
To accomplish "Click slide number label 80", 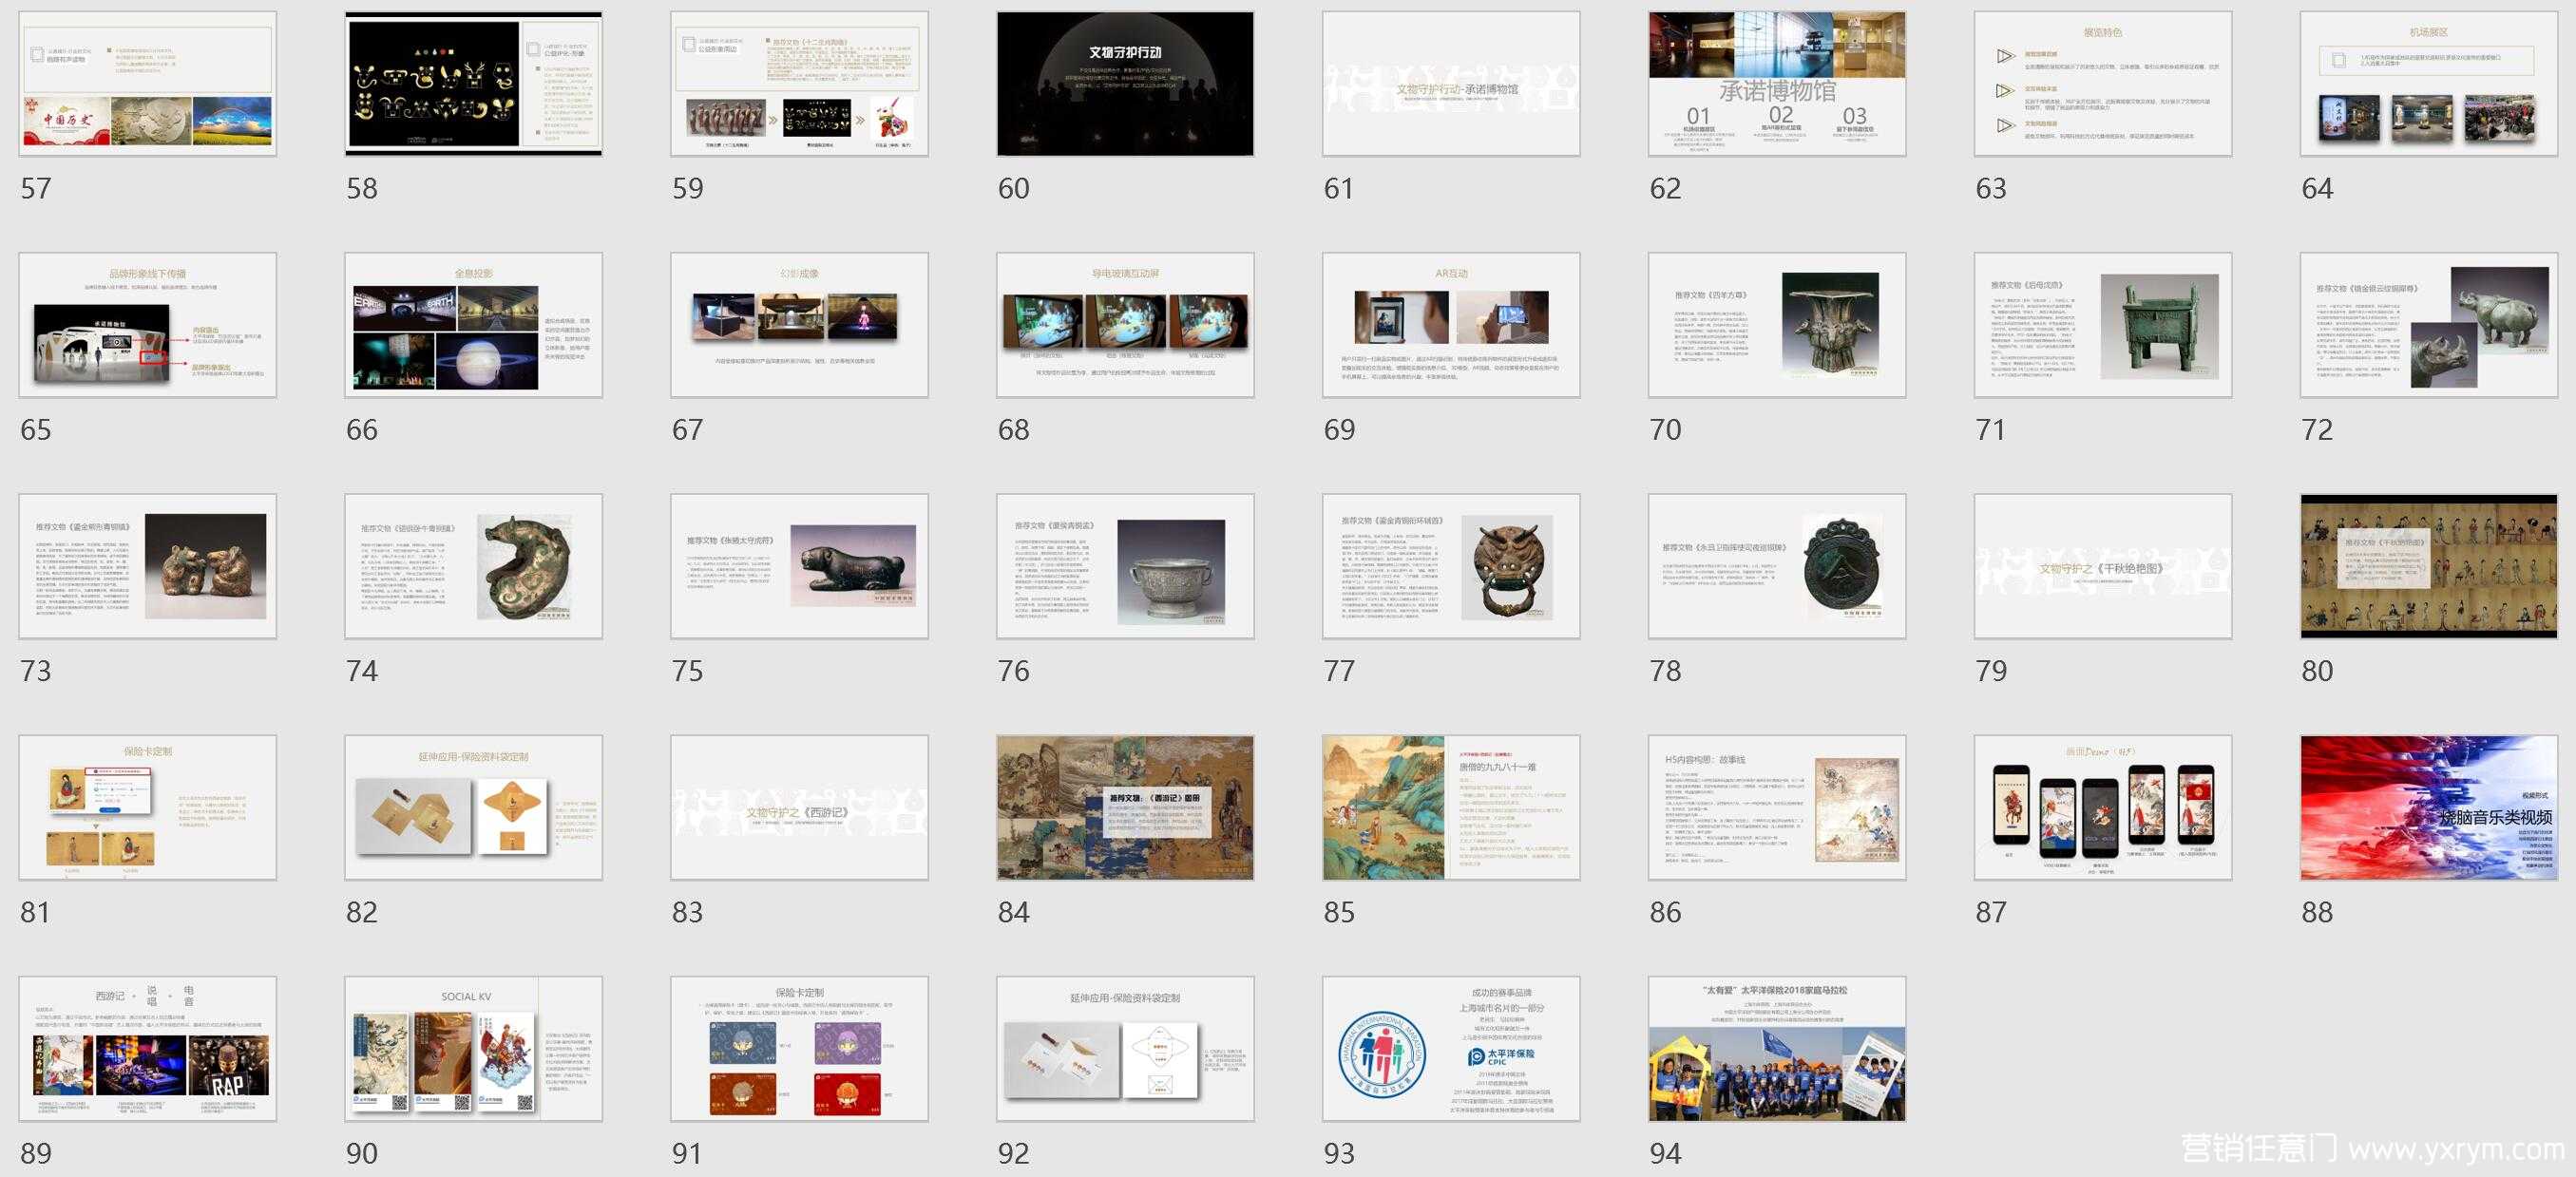I will point(2318,670).
